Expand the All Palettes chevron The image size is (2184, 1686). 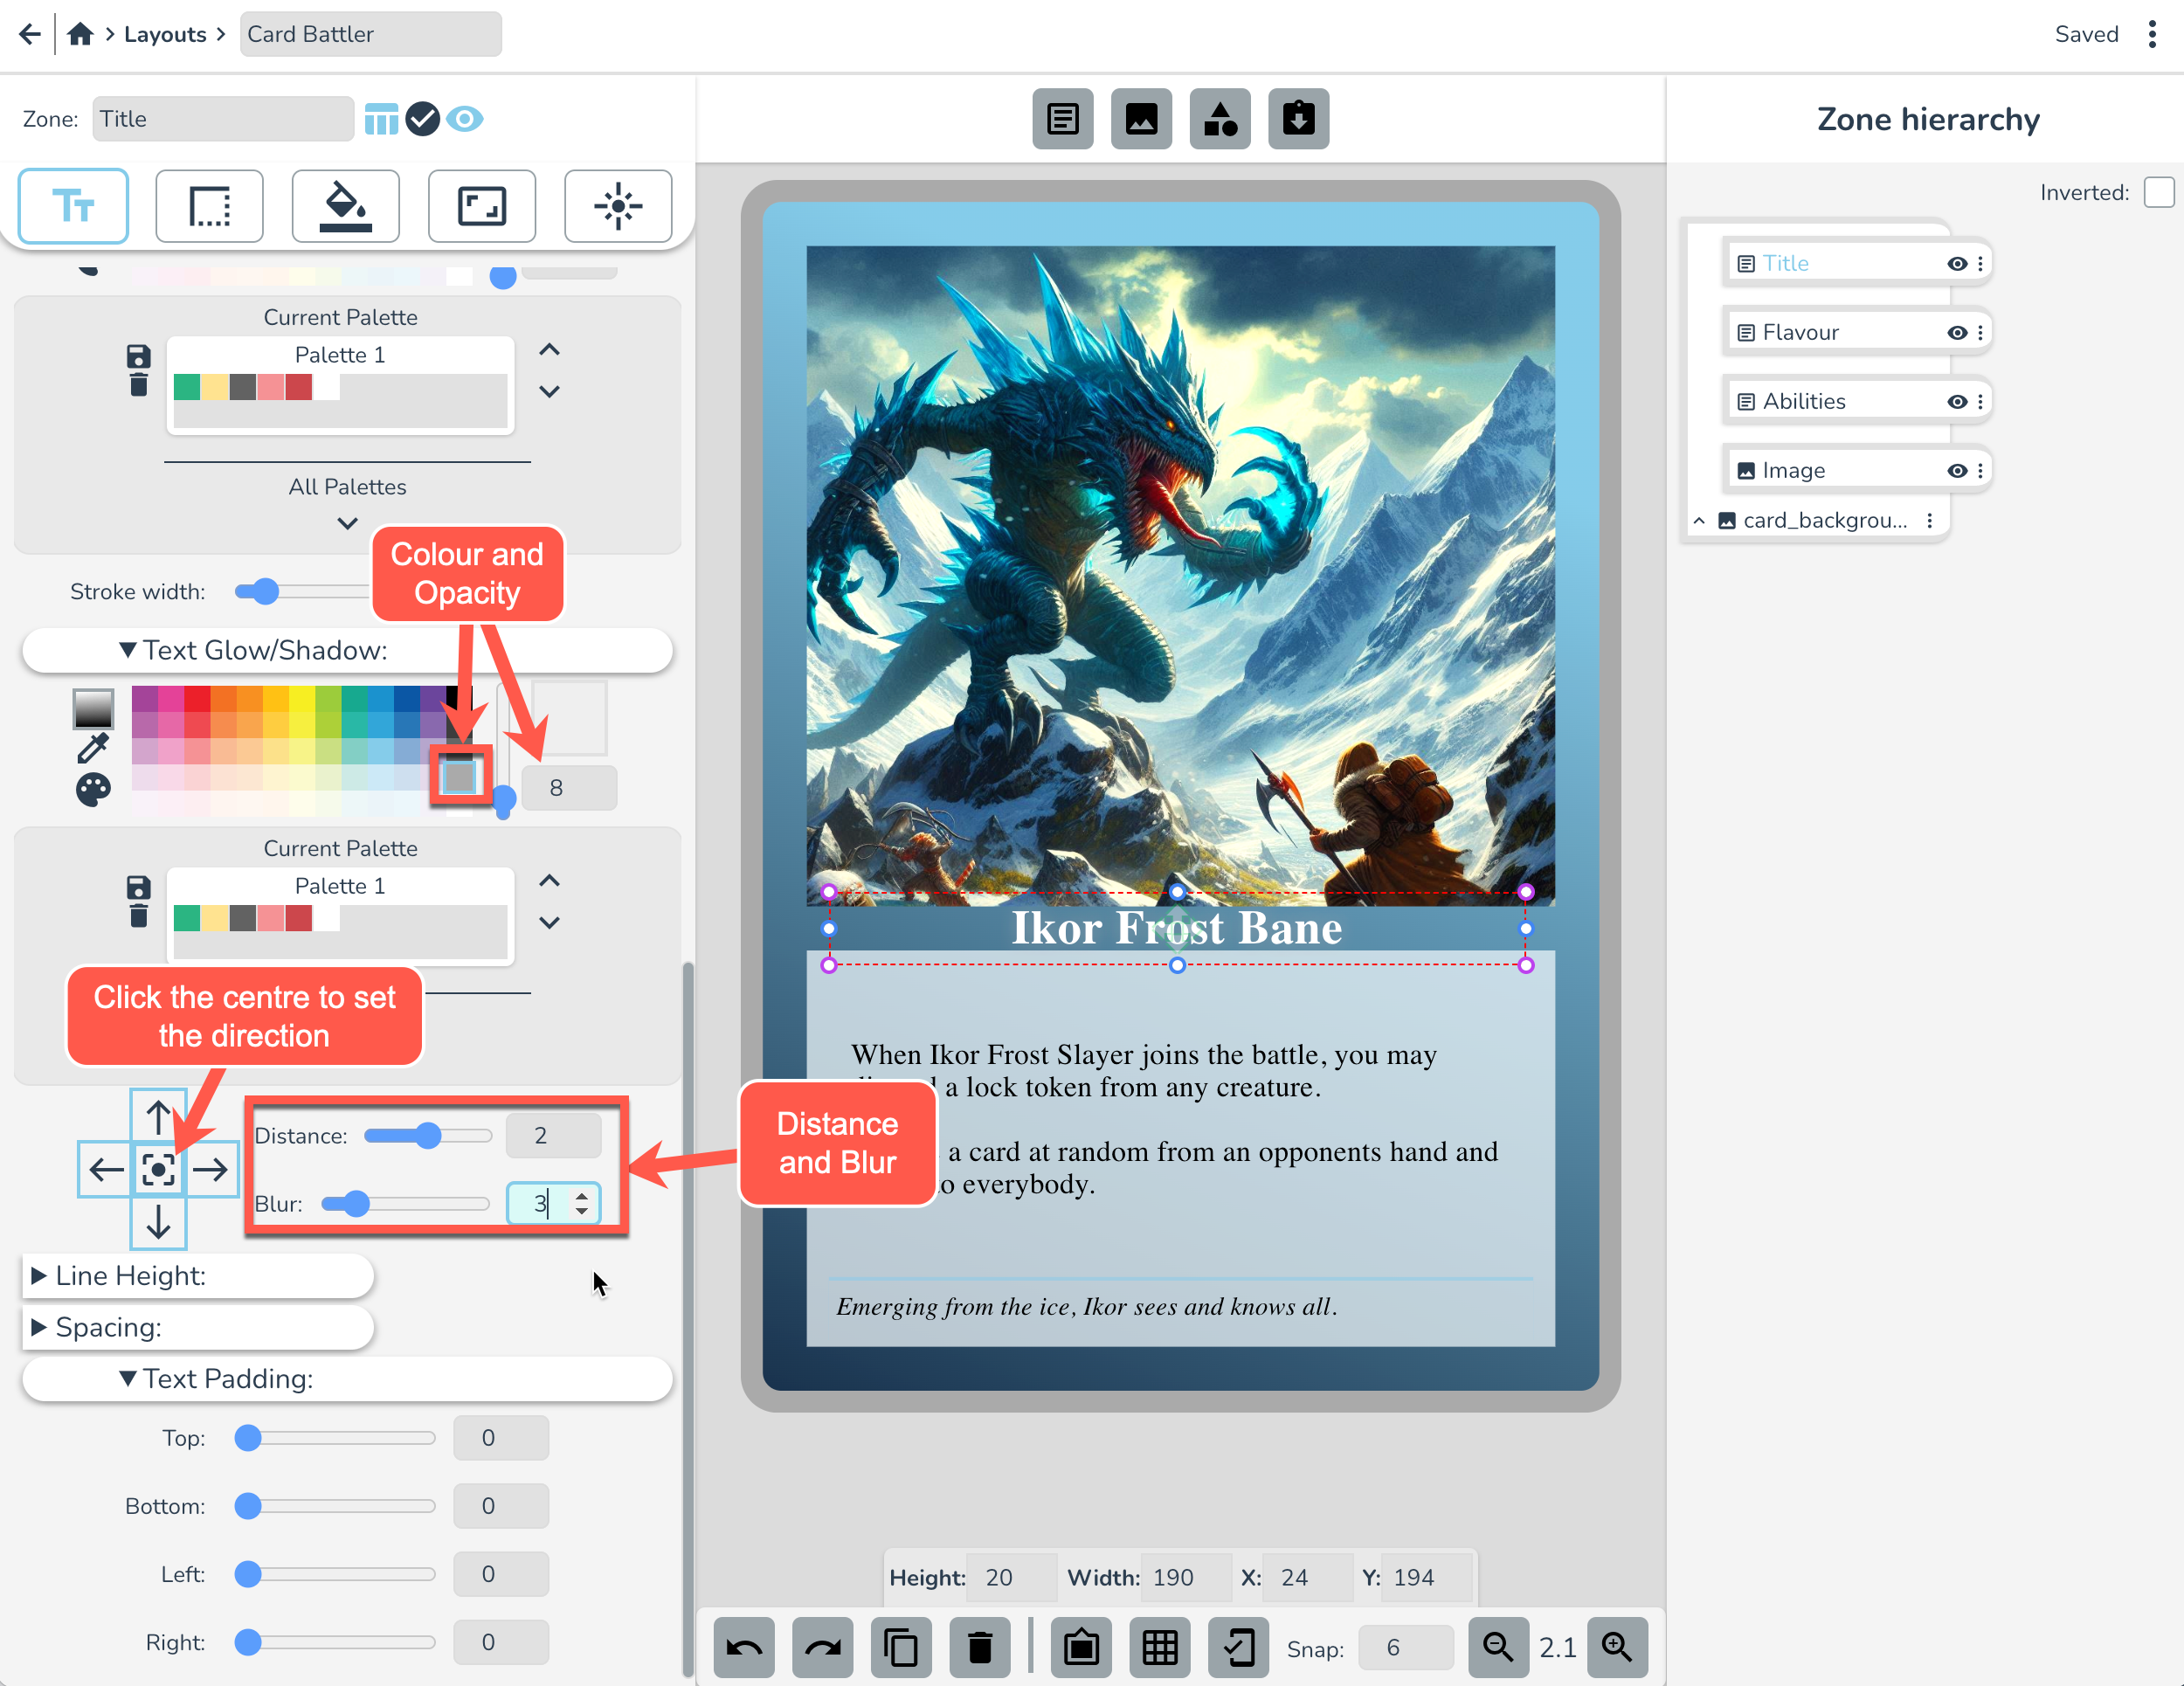(x=347, y=523)
